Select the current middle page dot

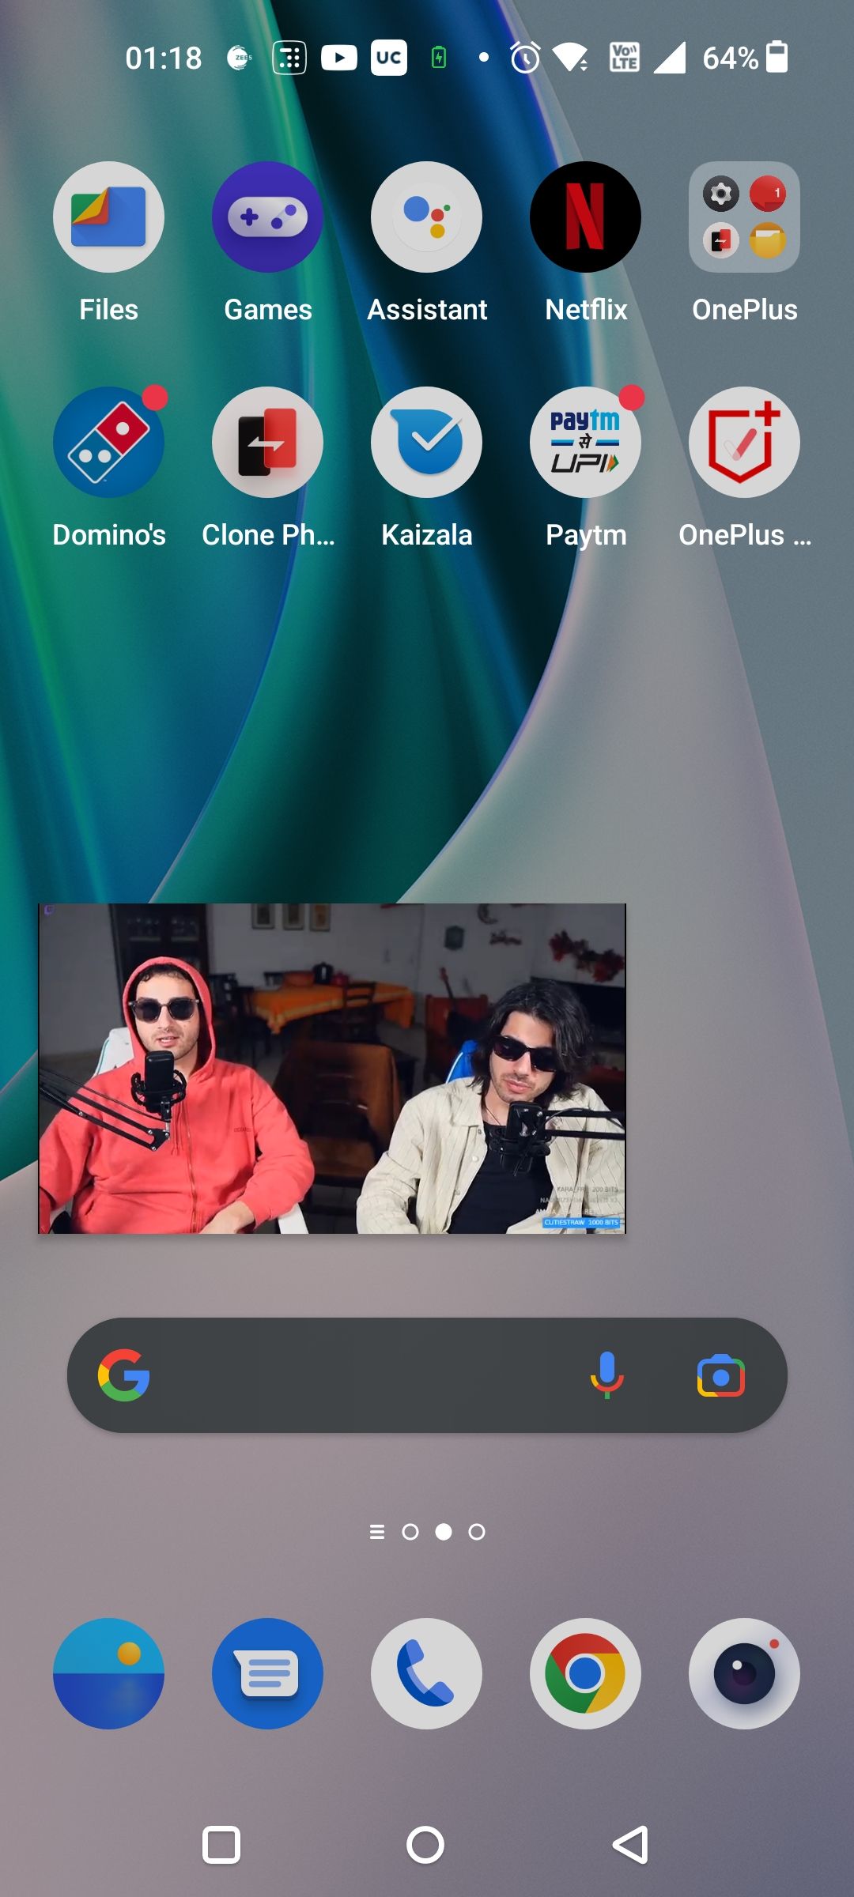click(x=444, y=1532)
